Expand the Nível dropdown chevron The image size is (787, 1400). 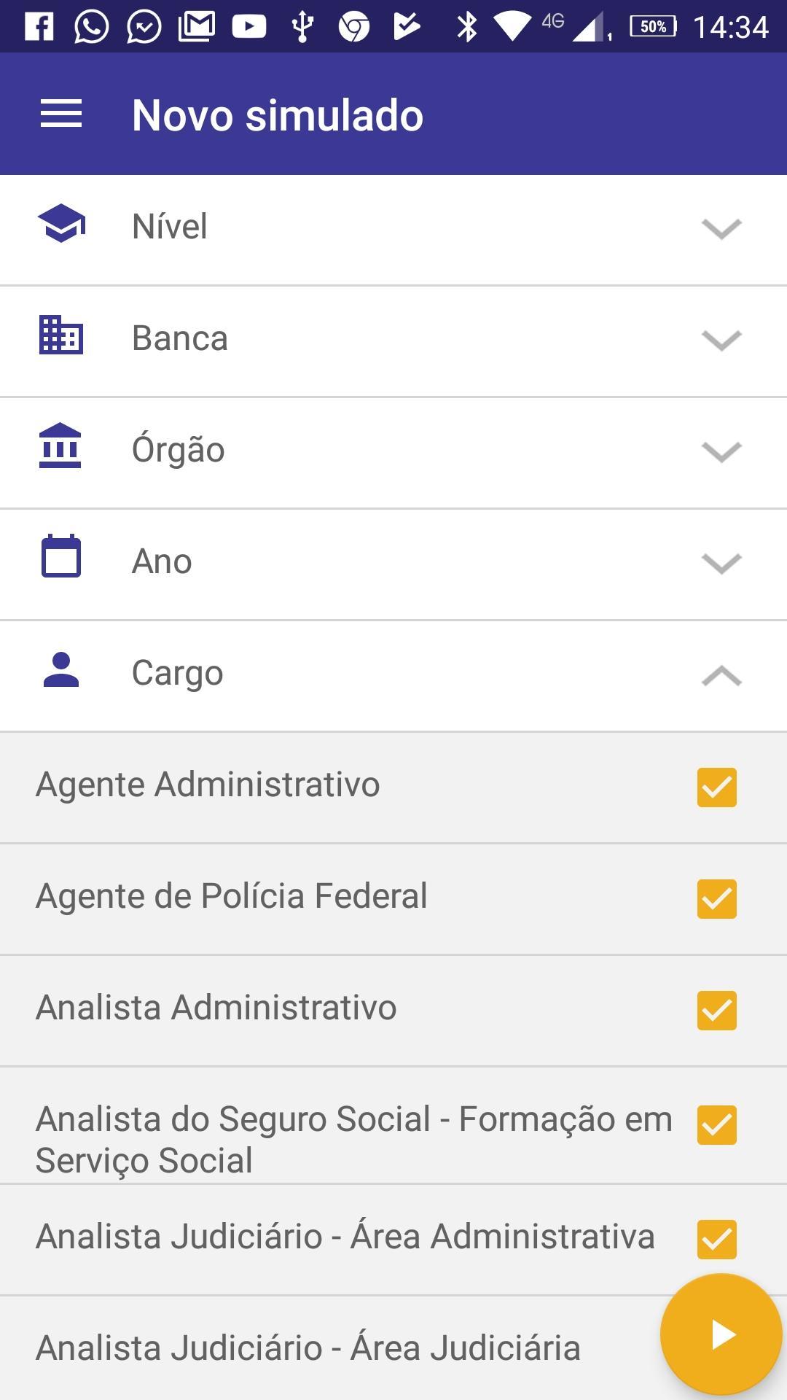point(721,228)
